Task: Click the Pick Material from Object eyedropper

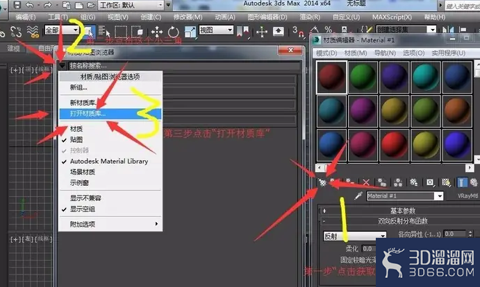Action: click(358, 195)
